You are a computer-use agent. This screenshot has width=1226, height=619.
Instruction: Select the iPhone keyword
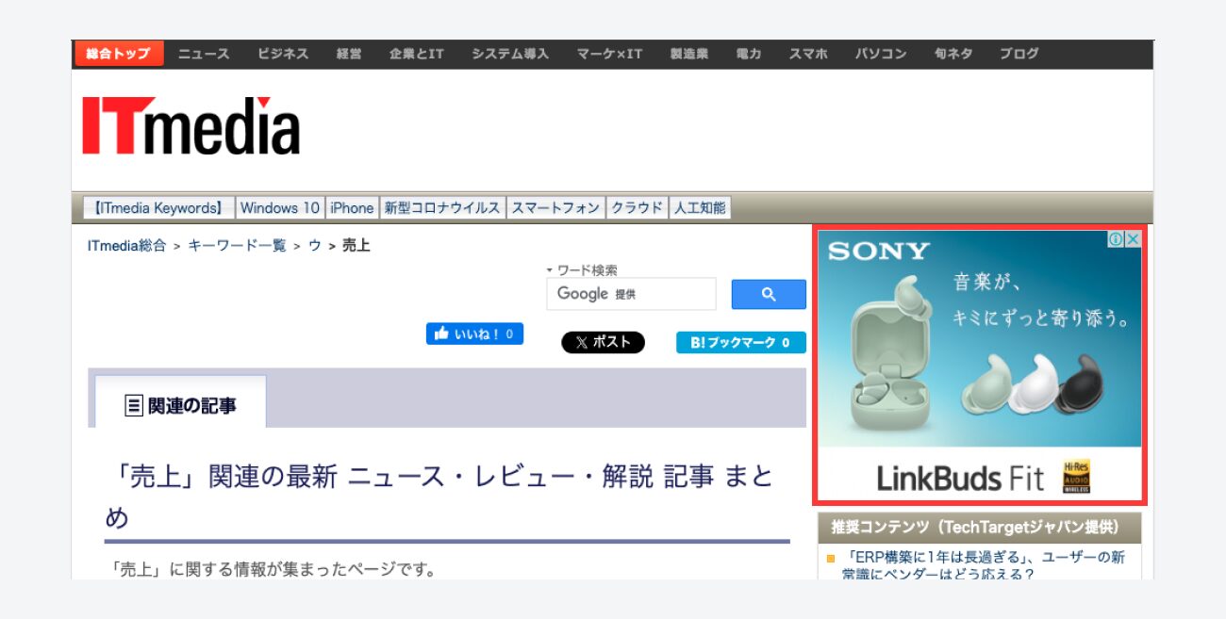coord(352,208)
